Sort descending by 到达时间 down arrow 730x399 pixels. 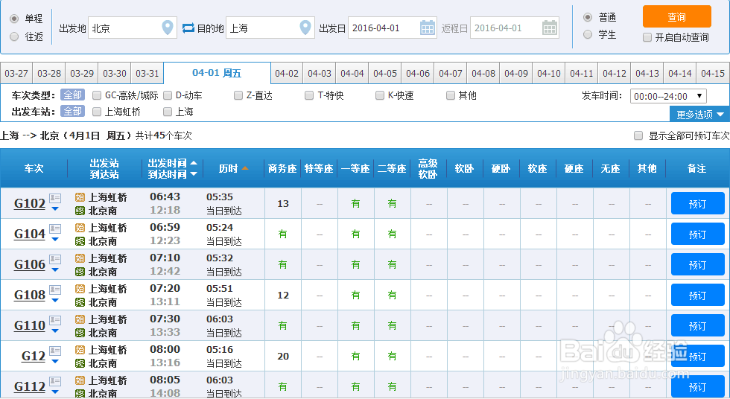194,174
